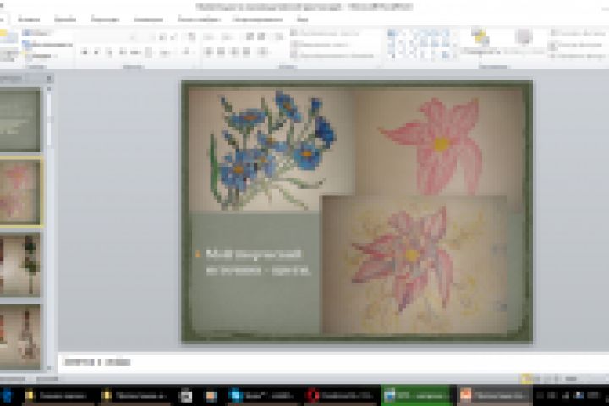Open the Font Color dropdown
The width and height of the screenshot is (609, 406).
(x=188, y=52)
